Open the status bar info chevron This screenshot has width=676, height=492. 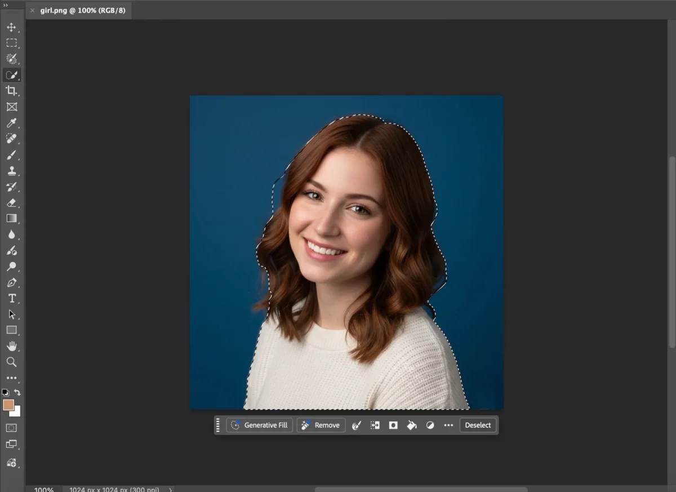coord(170,490)
